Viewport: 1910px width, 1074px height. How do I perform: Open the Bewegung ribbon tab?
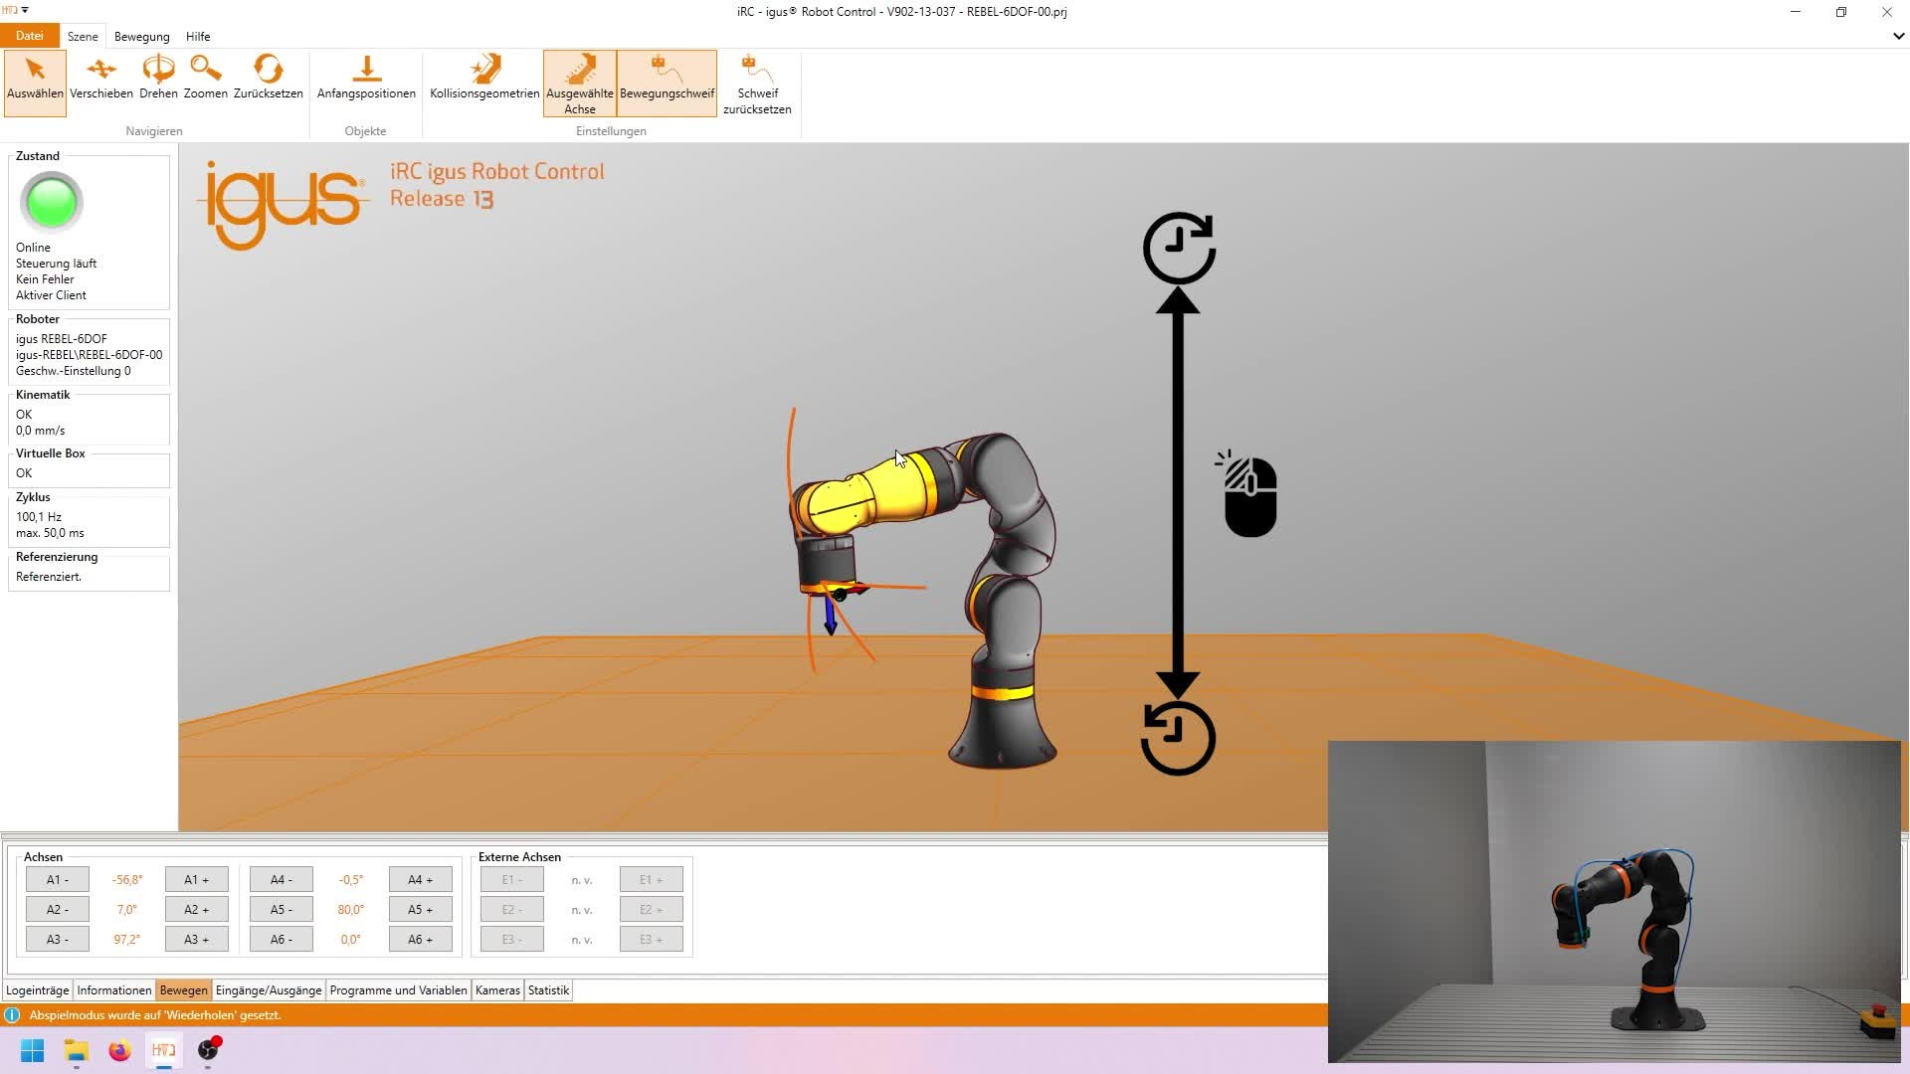tap(142, 36)
